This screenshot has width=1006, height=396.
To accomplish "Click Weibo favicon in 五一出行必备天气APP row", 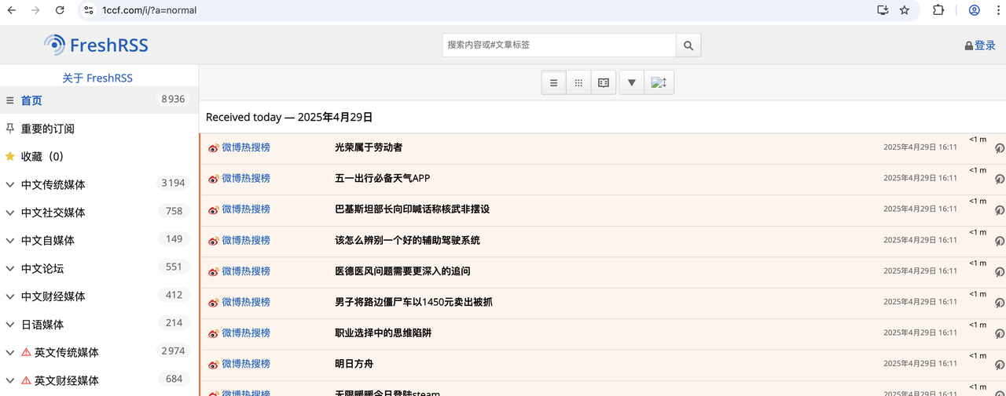I will point(213,179).
